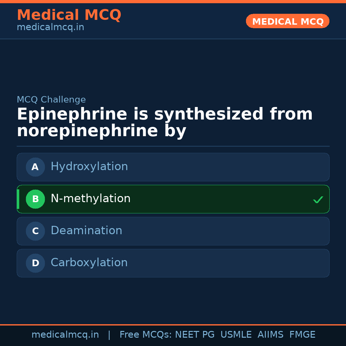Click the MCQ Challenge label
This screenshot has height=346, width=346.
51,100
